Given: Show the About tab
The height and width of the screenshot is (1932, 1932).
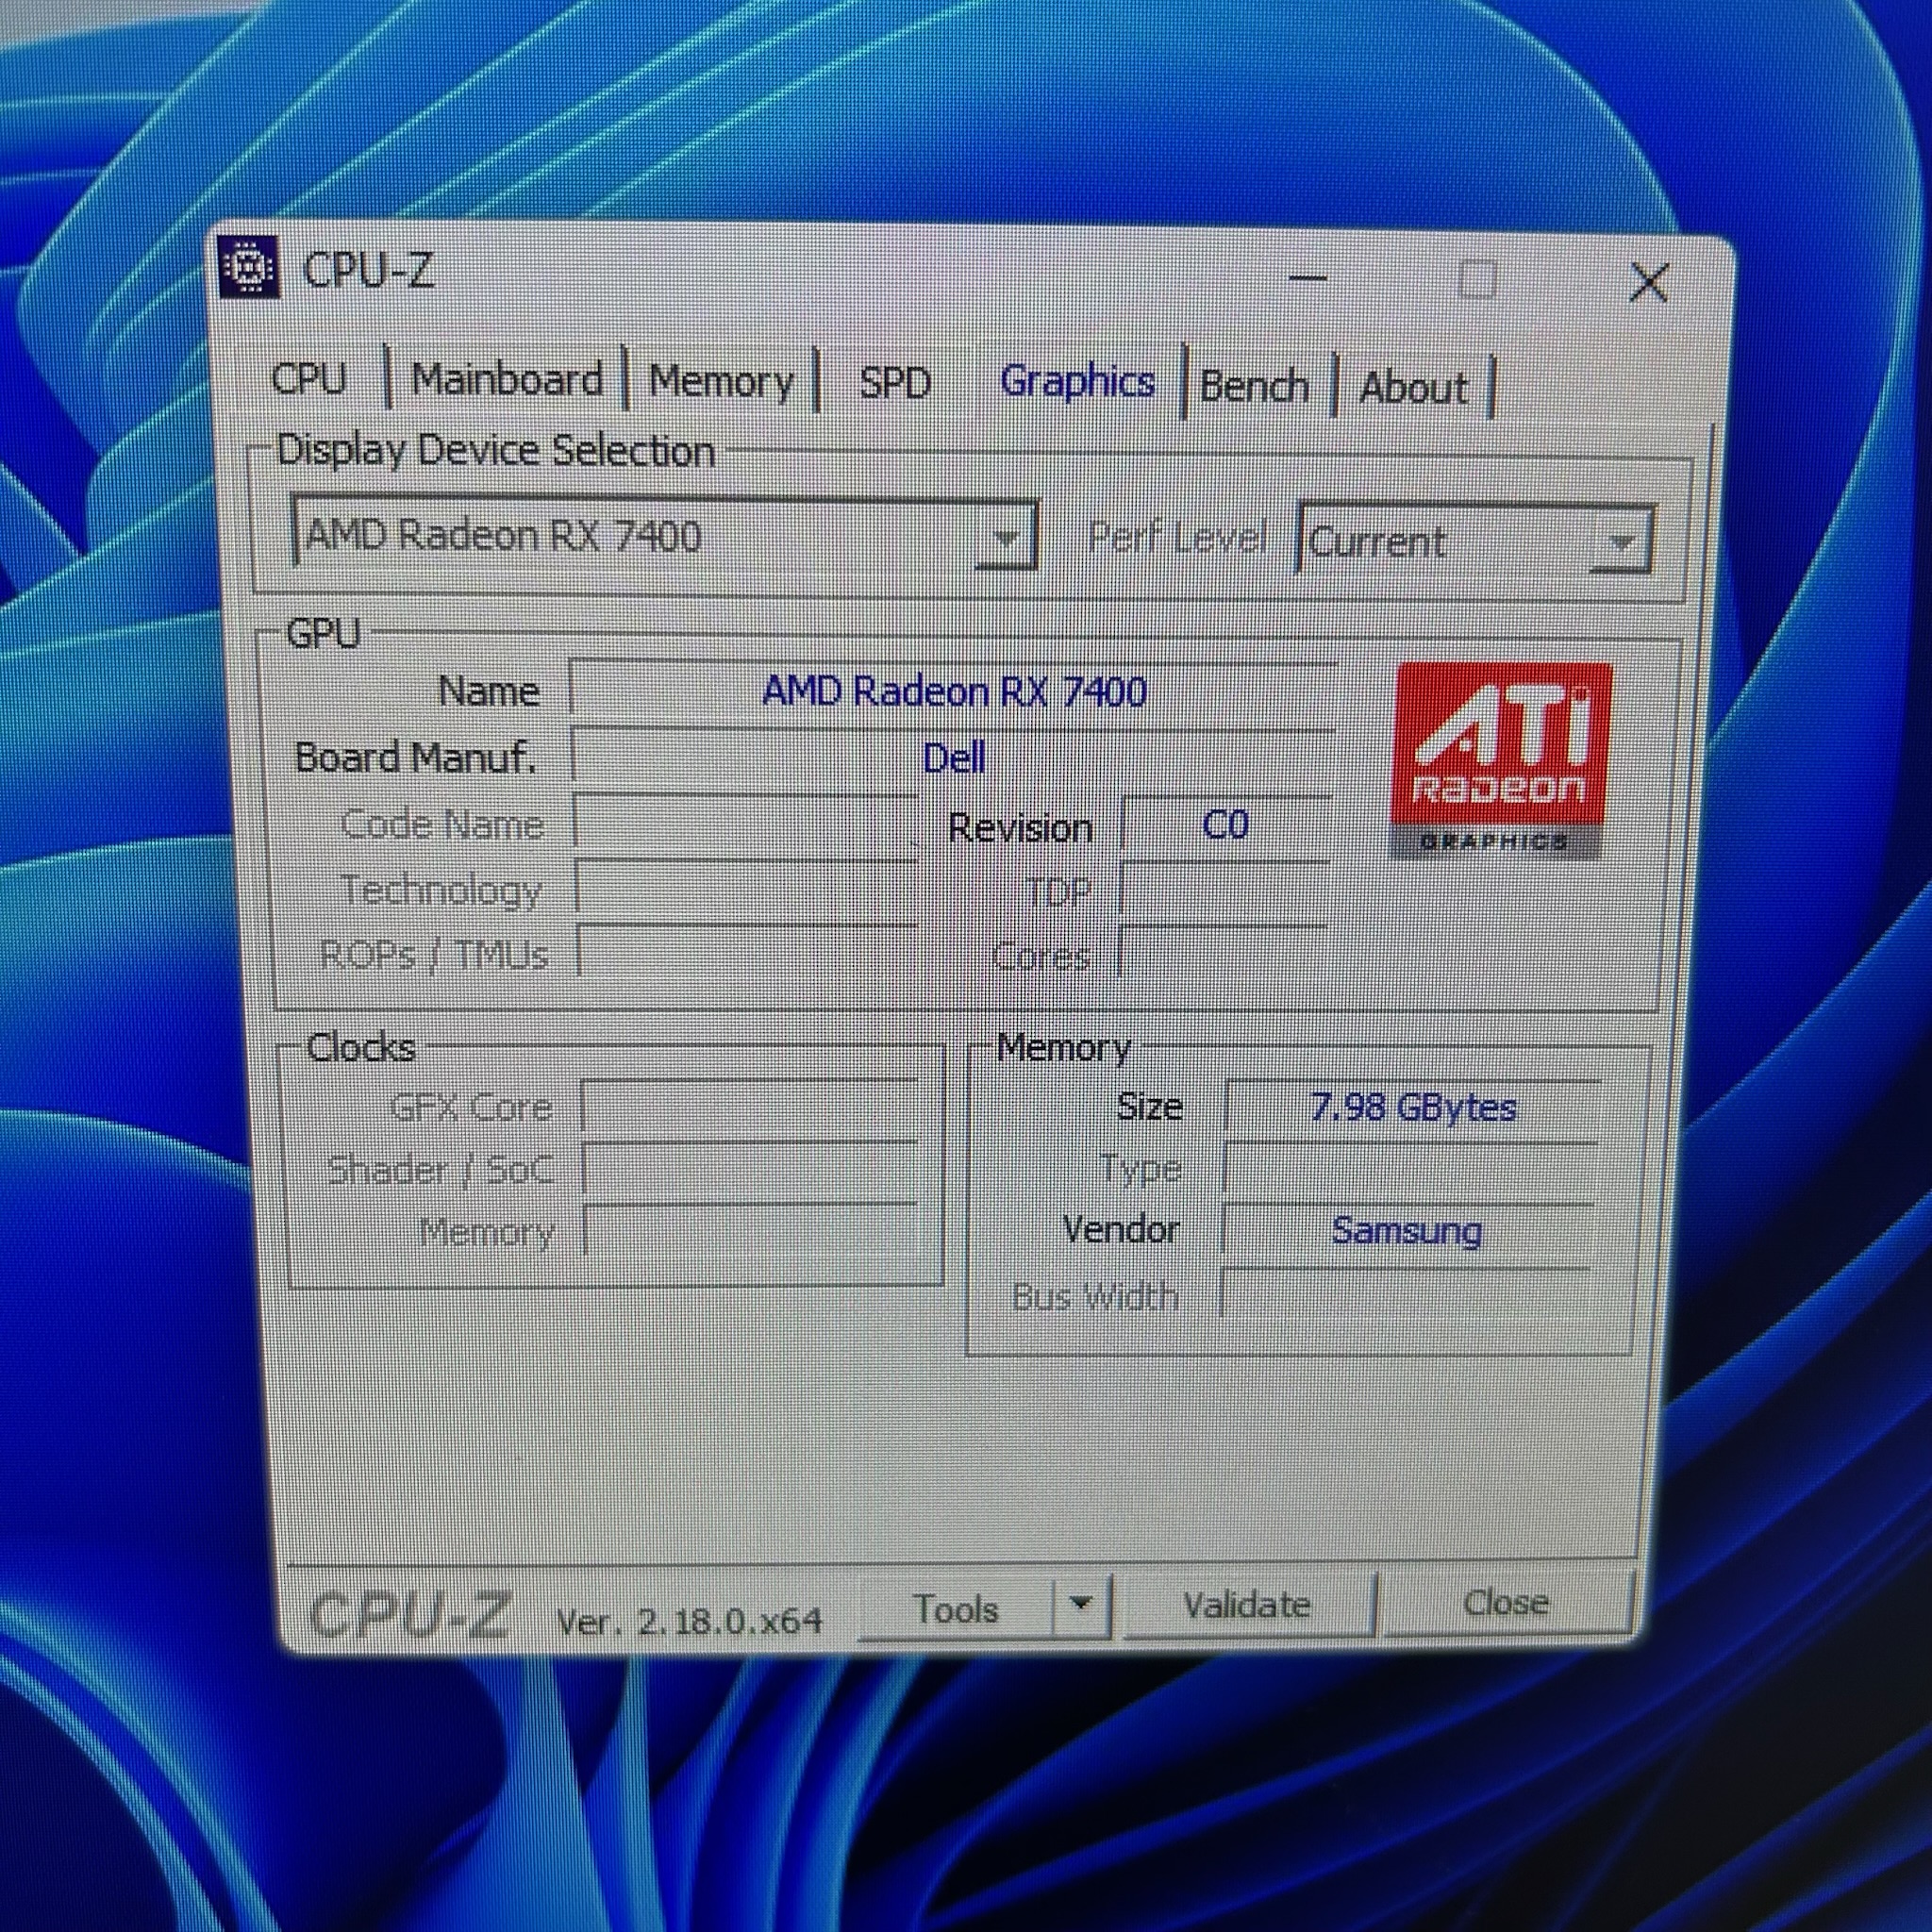Looking at the screenshot, I should [1413, 388].
